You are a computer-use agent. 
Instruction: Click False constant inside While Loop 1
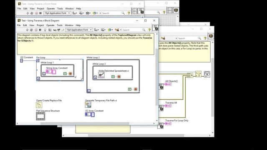click(x=65, y=74)
